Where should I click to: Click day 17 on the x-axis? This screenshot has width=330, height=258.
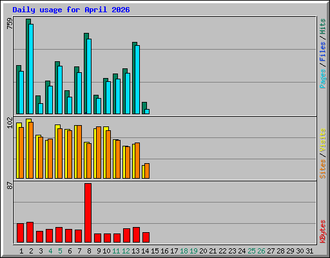point(174,251)
